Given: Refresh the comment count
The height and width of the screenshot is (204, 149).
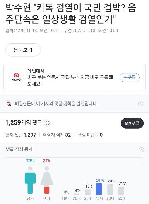Looking at the screenshot, I should 48,123.
